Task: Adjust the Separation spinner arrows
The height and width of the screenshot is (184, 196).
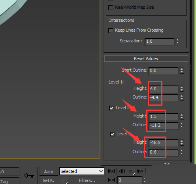Action: 178,41
